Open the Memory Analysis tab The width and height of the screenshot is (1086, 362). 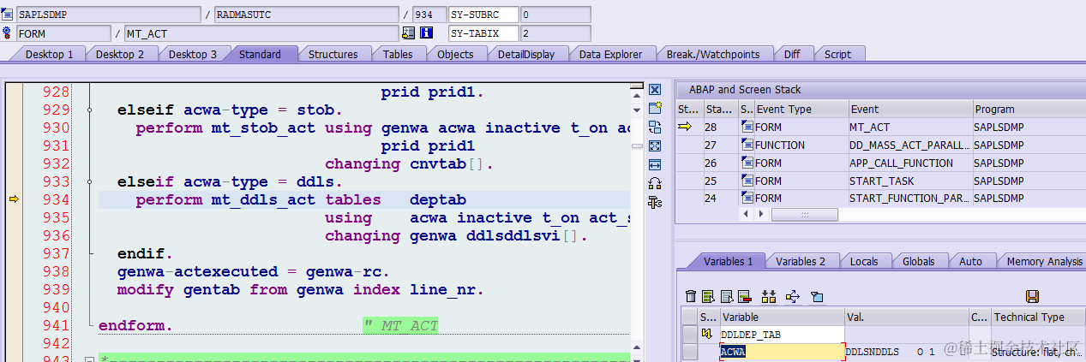coord(1043,261)
